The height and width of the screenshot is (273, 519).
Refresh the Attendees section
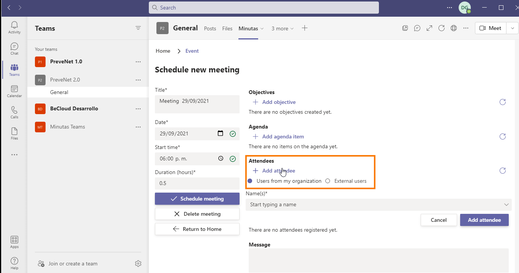pyautogui.click(x=503, y=171)
